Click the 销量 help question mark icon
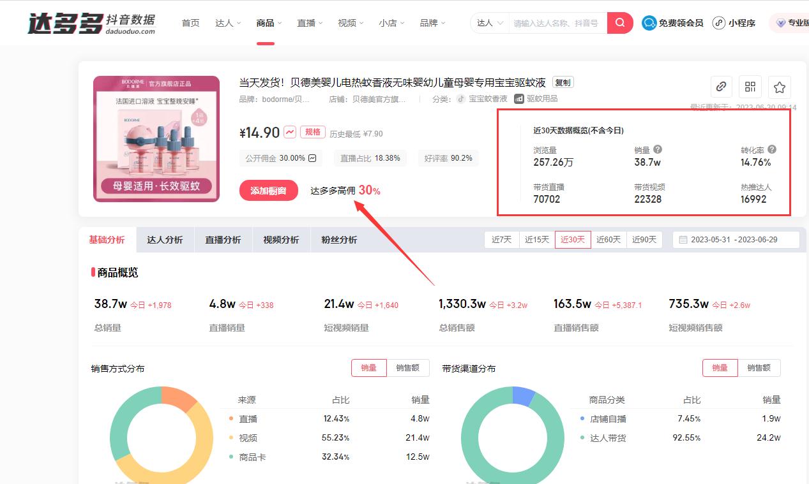The image size is (809, 484). 658,148
